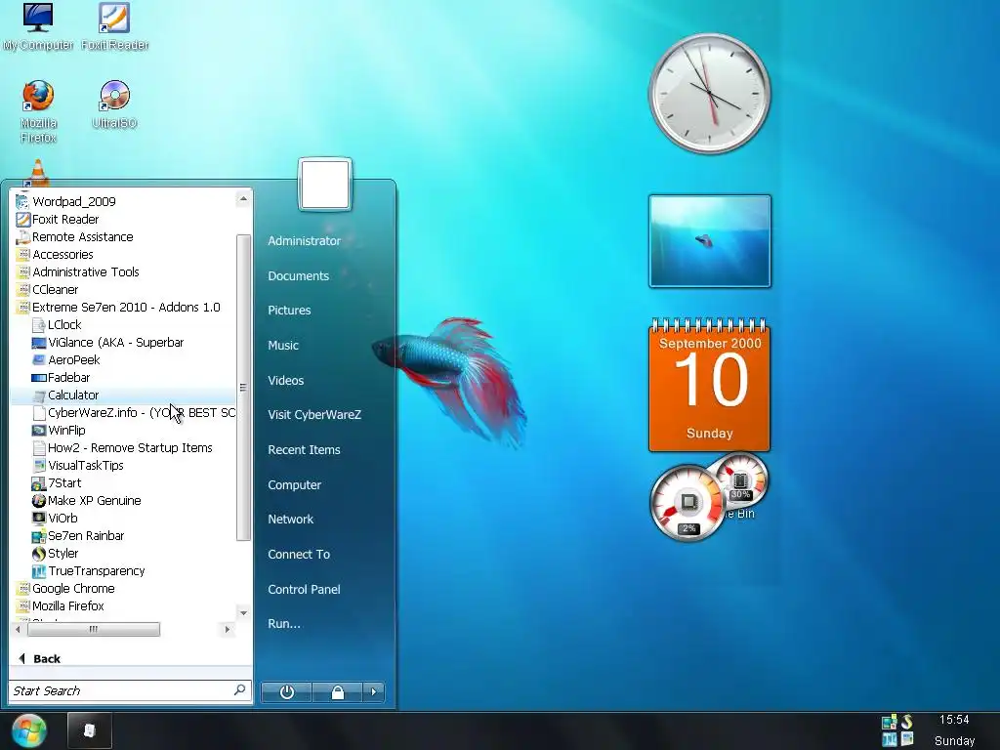Open Videos from start menu
Image resolution: width=1000 pixels, height=750 pixels.
(x=286, y=381)
